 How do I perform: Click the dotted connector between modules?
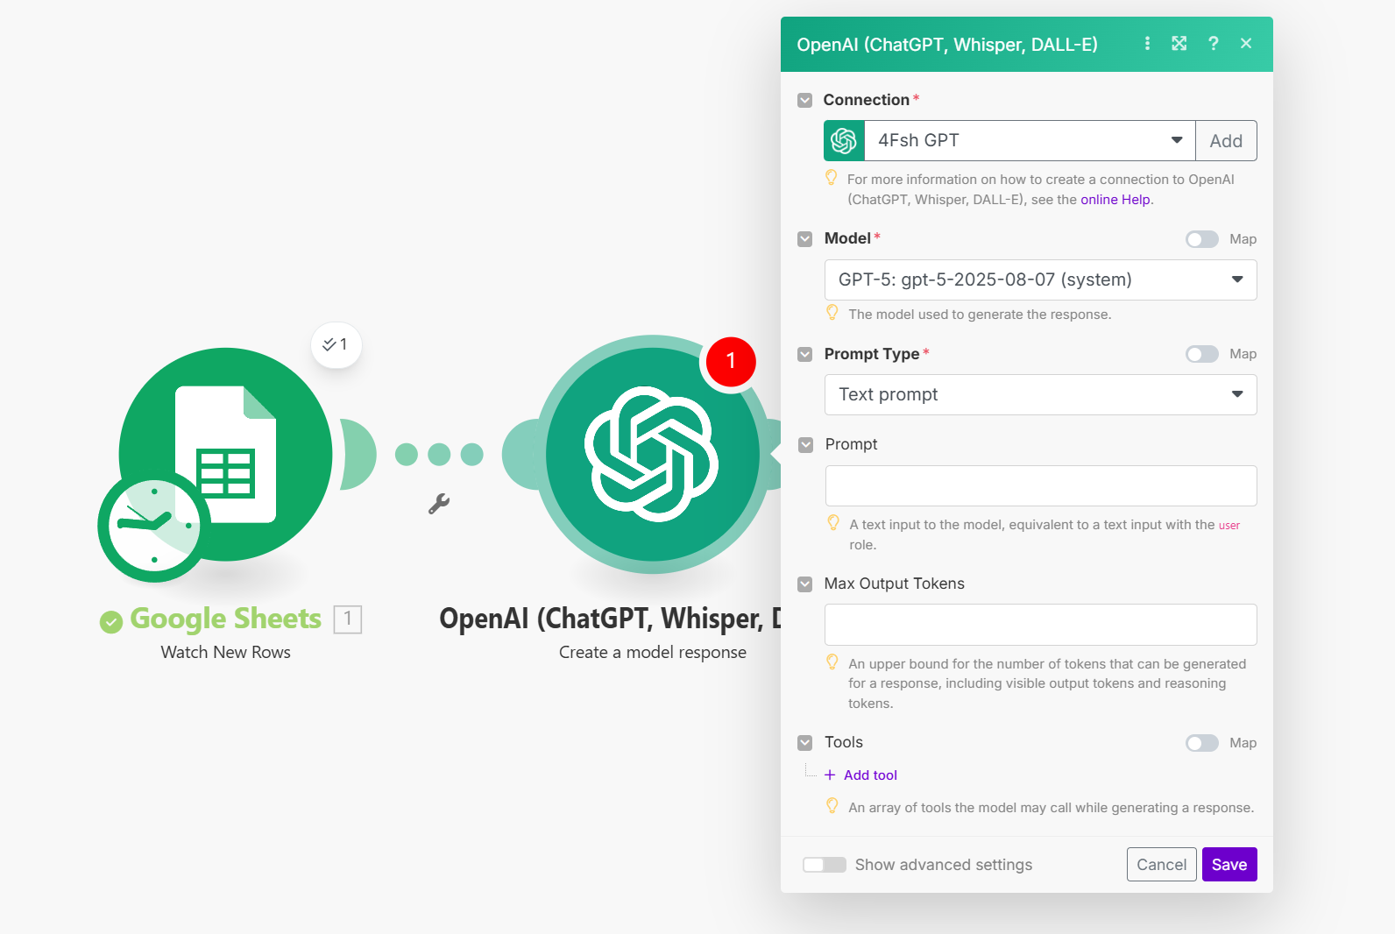click(439, 455)
